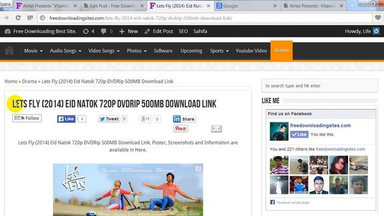Click Free Downloading Best Site. link
The height and width of the screenshot is (216, 384).
(45, 31)
